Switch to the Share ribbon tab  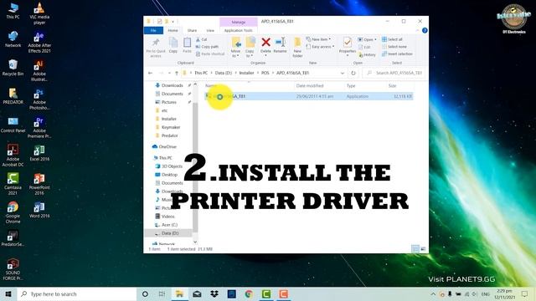pos(192,30)
